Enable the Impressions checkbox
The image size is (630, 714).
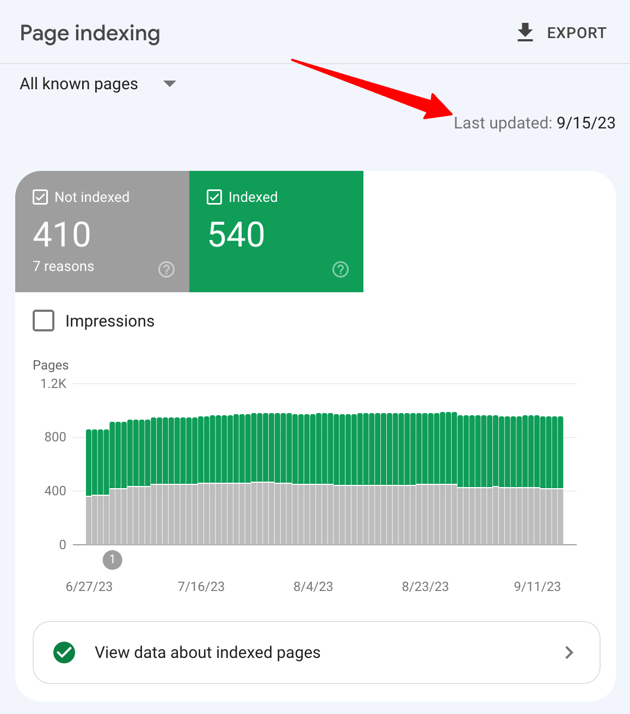point(44,321)
